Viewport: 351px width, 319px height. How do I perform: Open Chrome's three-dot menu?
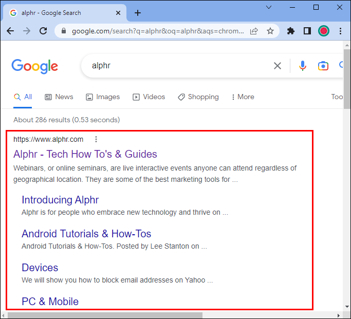point(340,31)
